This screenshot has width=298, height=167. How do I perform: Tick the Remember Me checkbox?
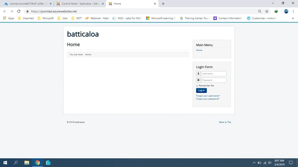pos(197,86)
